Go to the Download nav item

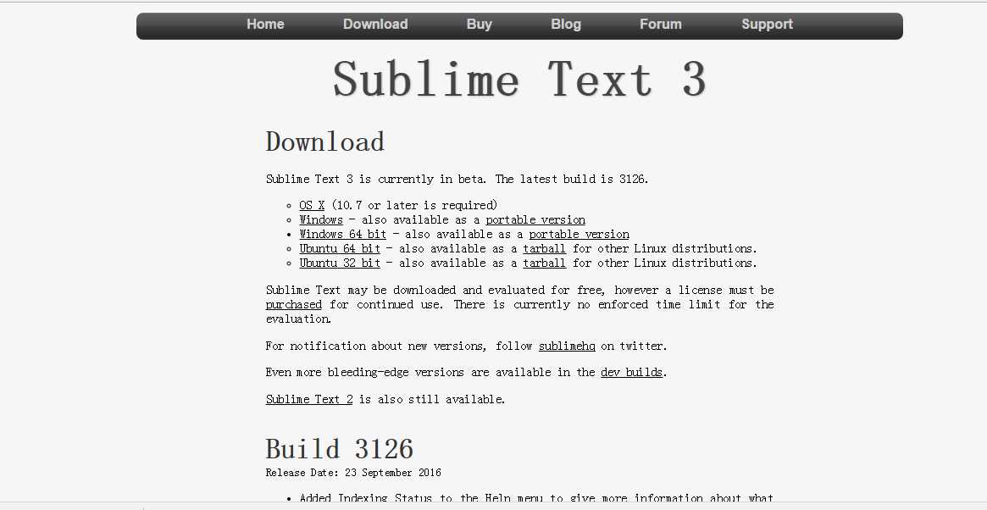375,25
